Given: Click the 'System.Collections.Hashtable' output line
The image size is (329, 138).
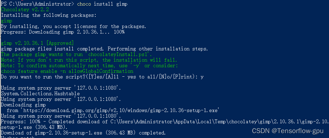Looking at the screenshot, I should [40, 94].
